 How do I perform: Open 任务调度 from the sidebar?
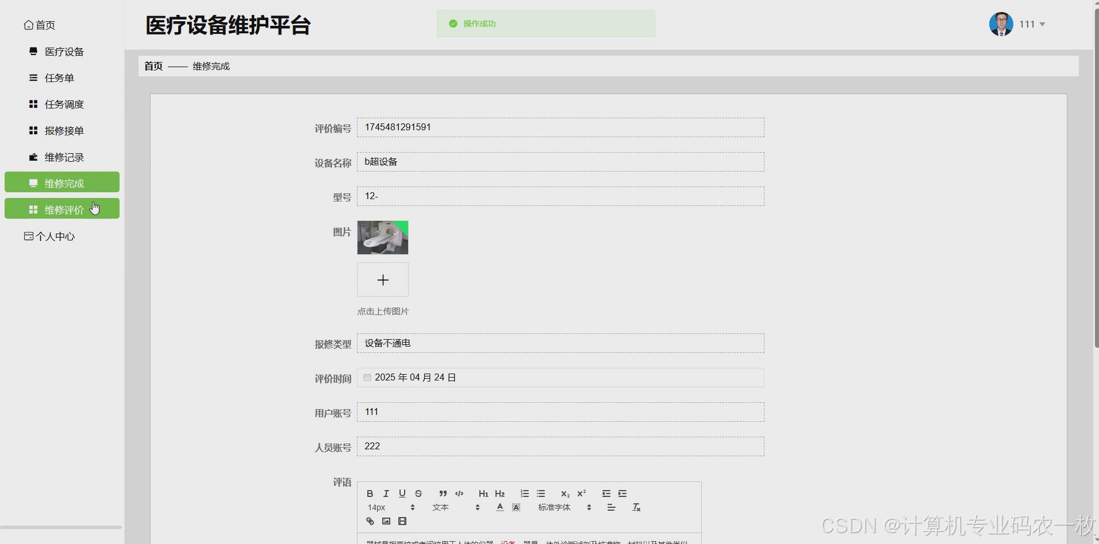65,104
